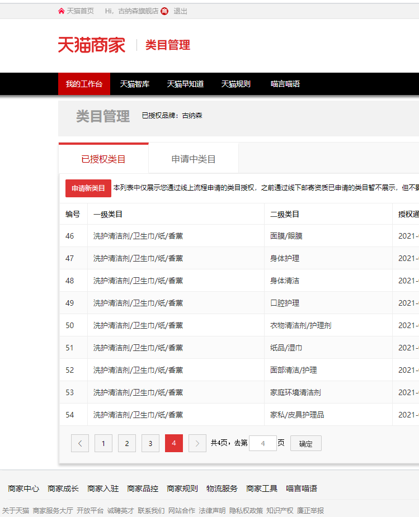Open 隐私权政策 link
The width and height of the screenshot is (419, 517).
246,510
